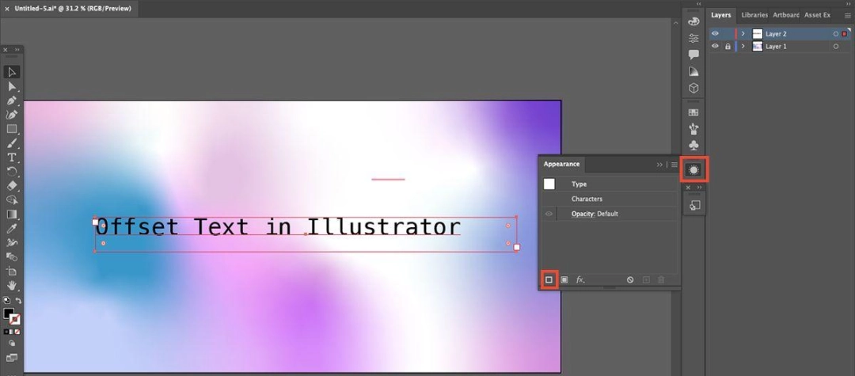Collapse the Layers panel group double arrows
The image size is (855, 376).
tap(848, 4)
